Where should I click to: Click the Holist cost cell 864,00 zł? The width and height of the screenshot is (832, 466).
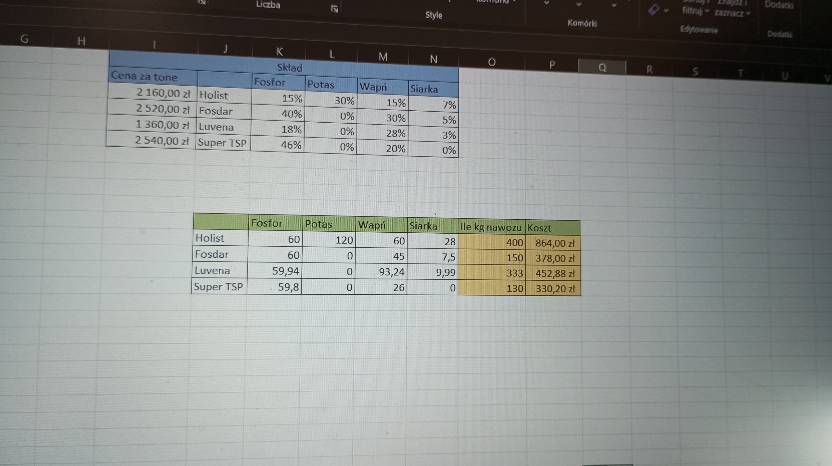(552, 243)
